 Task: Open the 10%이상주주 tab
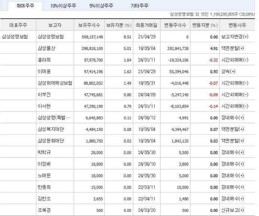tap(63, 6)
